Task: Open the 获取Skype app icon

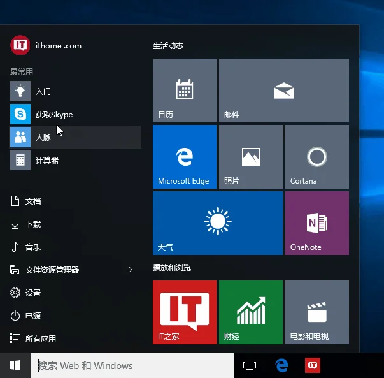Action: point(20,114)
